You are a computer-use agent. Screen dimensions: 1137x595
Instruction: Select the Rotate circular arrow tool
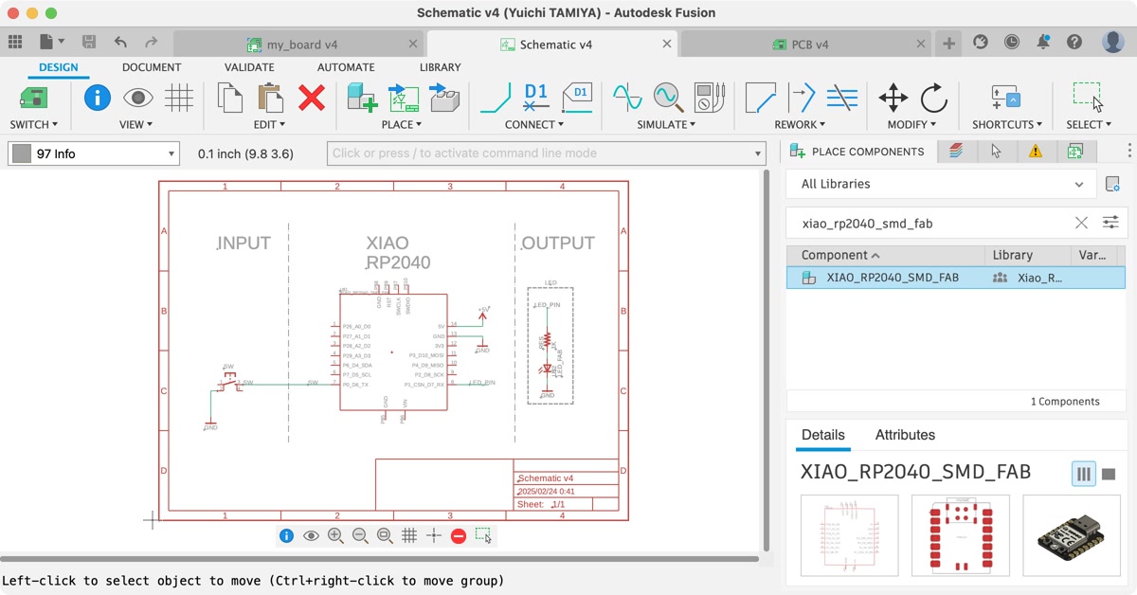pos(934,98)
